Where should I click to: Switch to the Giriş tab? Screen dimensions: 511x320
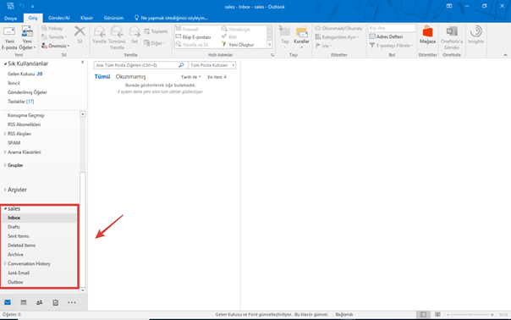[33, 18]
